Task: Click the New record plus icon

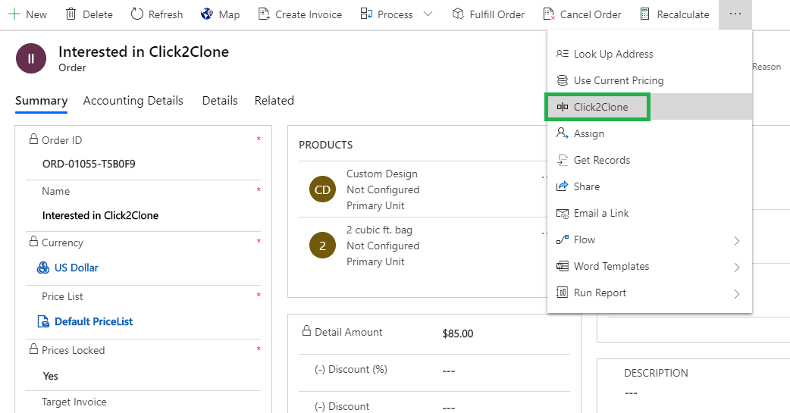Action: point(14,14)
